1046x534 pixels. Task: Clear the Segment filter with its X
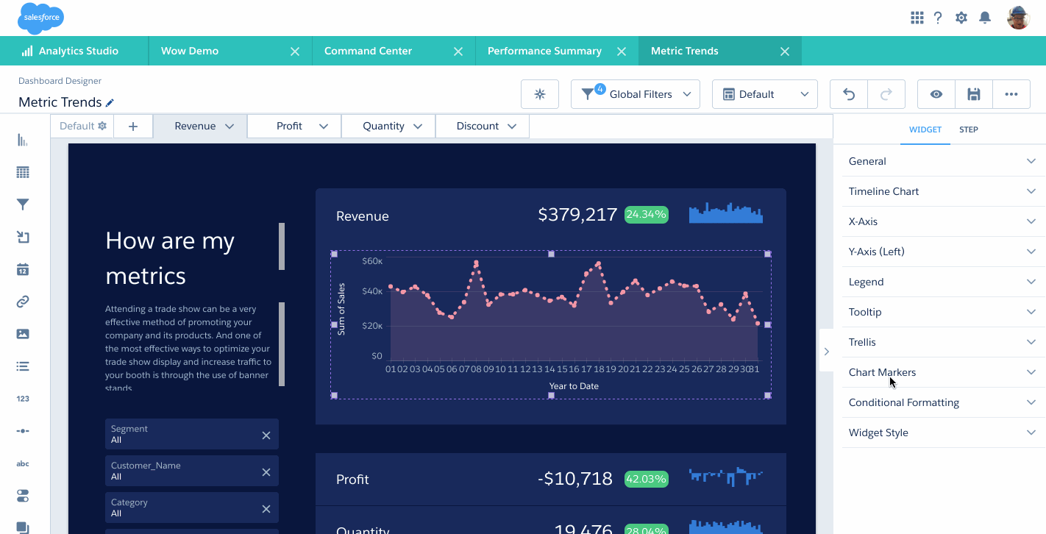pos(266,435)
